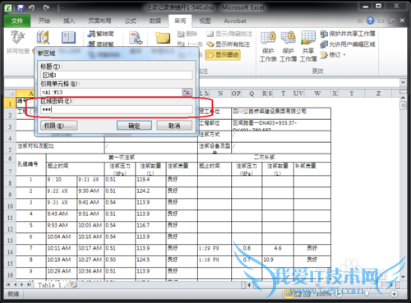Open the Acrobat tab

coord(235,21)
